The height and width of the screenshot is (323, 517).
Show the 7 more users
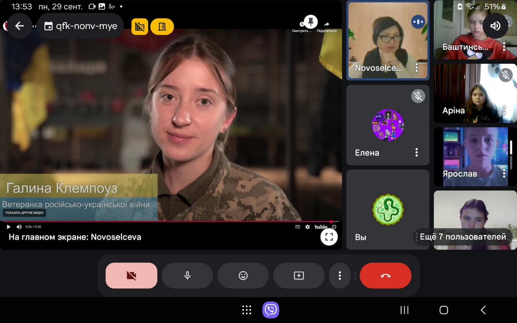(x=462, y=237)
